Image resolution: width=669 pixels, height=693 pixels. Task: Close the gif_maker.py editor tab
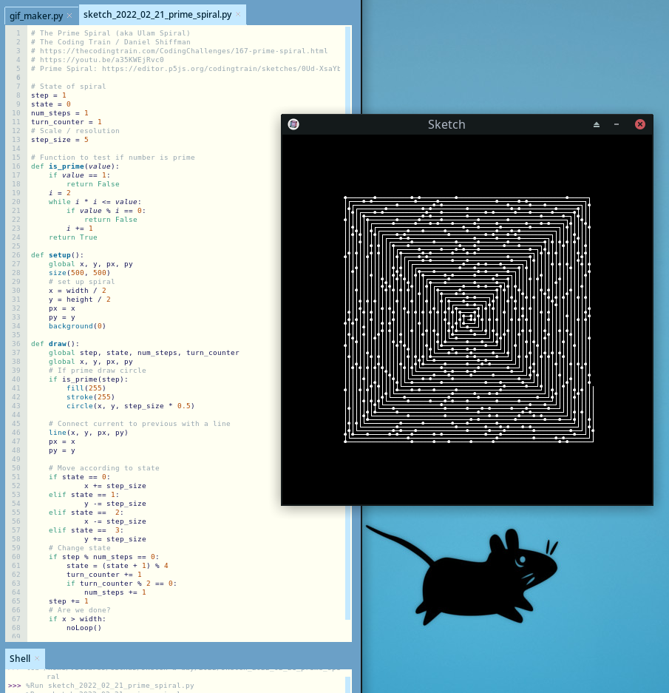[69, 16]
